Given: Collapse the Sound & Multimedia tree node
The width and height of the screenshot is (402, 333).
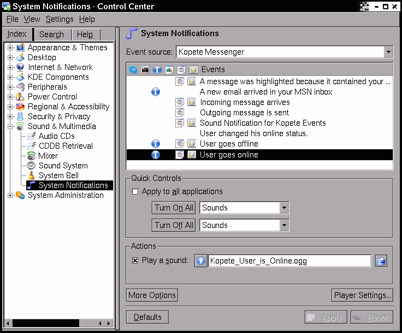Looking at the screenshot, I should (10, 126).
